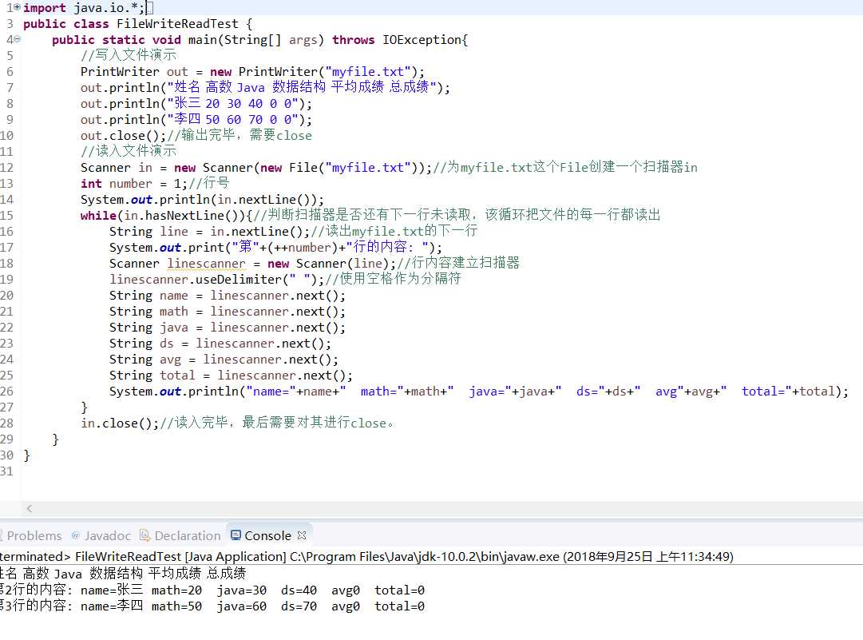Click System.out.println(in.nextLine()) on line 14
863x640 pixels.
[x=202, y=200]
